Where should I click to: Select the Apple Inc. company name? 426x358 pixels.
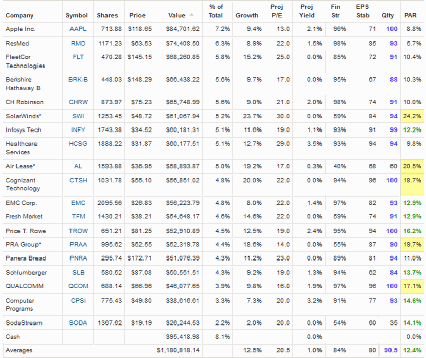coord(20,29)
